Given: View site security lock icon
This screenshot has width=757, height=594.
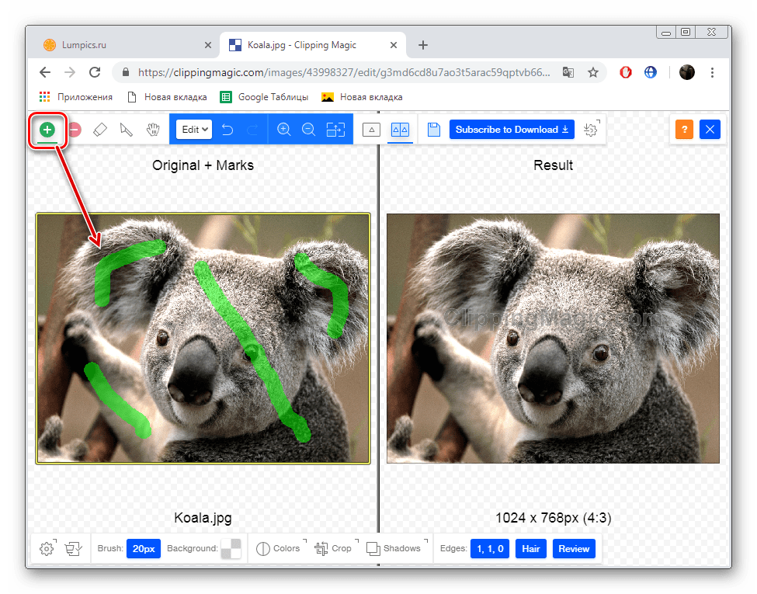Looking at the screenshot, I should (126, 72).
